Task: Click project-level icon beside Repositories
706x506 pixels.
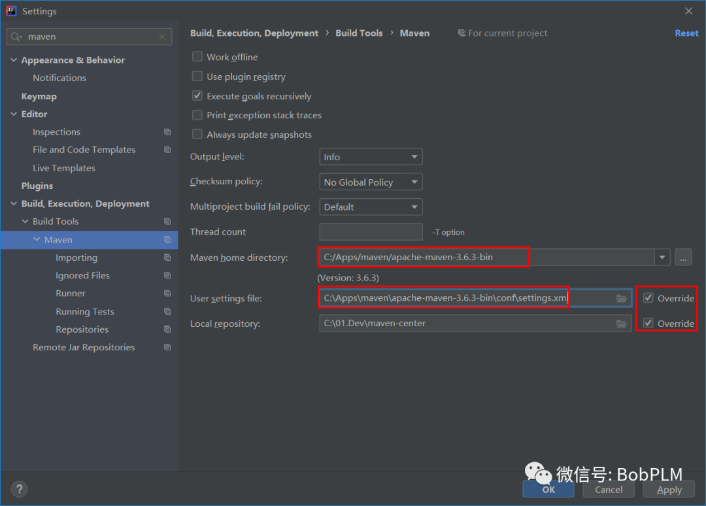Action: (167, 329)
